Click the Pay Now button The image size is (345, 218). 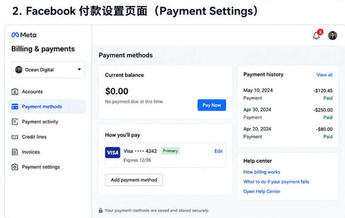pyautogui.click(x=212, y=105)
